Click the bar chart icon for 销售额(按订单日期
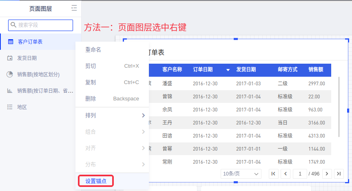The image size is (352, 191). pos(10,91)
